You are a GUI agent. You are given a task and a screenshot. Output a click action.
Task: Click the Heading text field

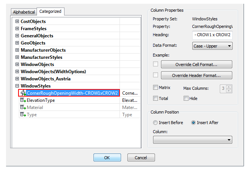pyautogui.click(x=212, y=35)
